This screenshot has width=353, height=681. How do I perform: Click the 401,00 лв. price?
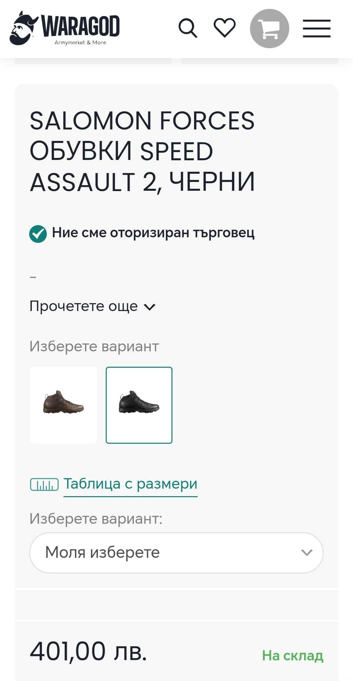tap(88, 651)
